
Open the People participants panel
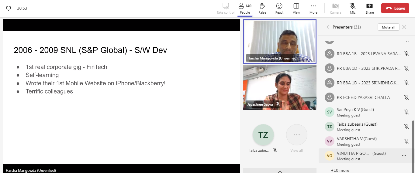(245, 8)
